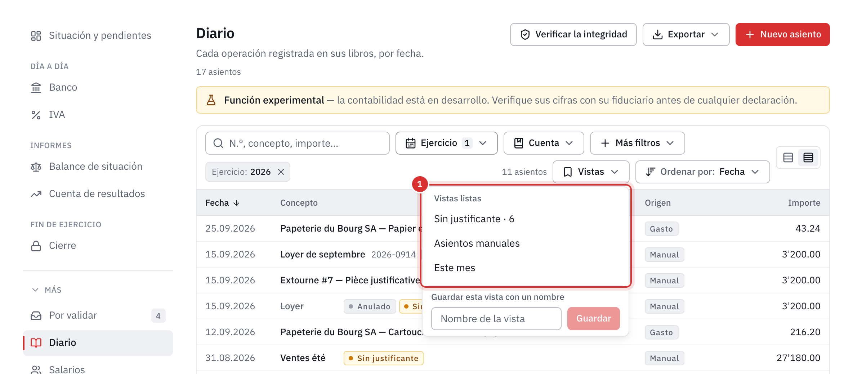Open Balance de situación report
This screenshot has height=374, width=853.
pos(98,166)
